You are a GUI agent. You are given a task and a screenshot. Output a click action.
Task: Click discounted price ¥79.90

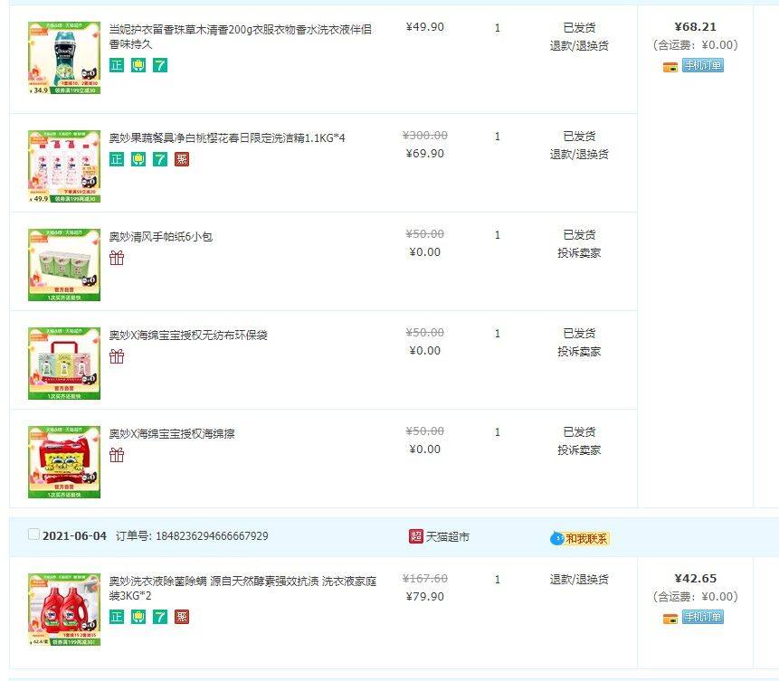pos(424,597)
